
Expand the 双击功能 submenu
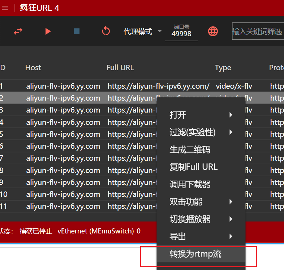click(x=201, y=202)
